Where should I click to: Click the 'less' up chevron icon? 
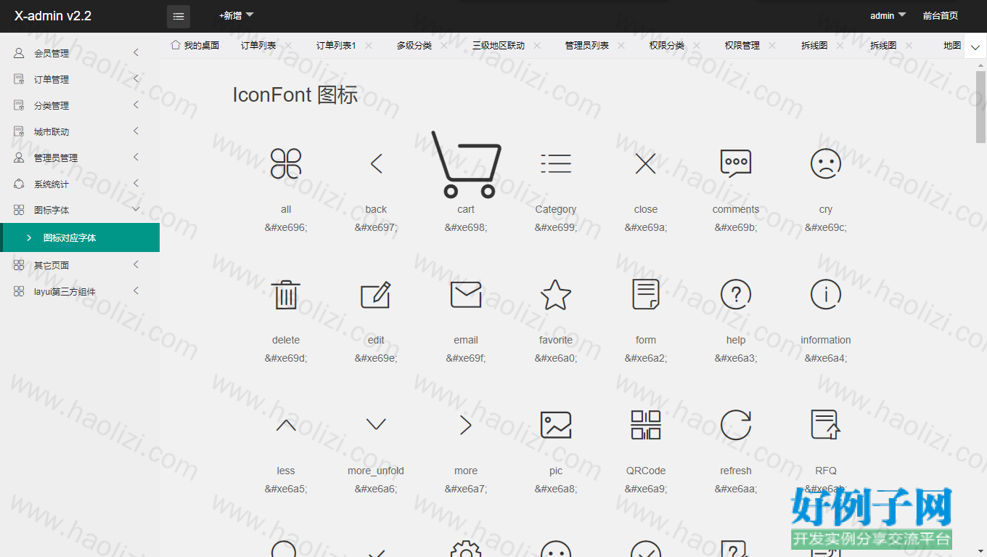pos(286,425)
